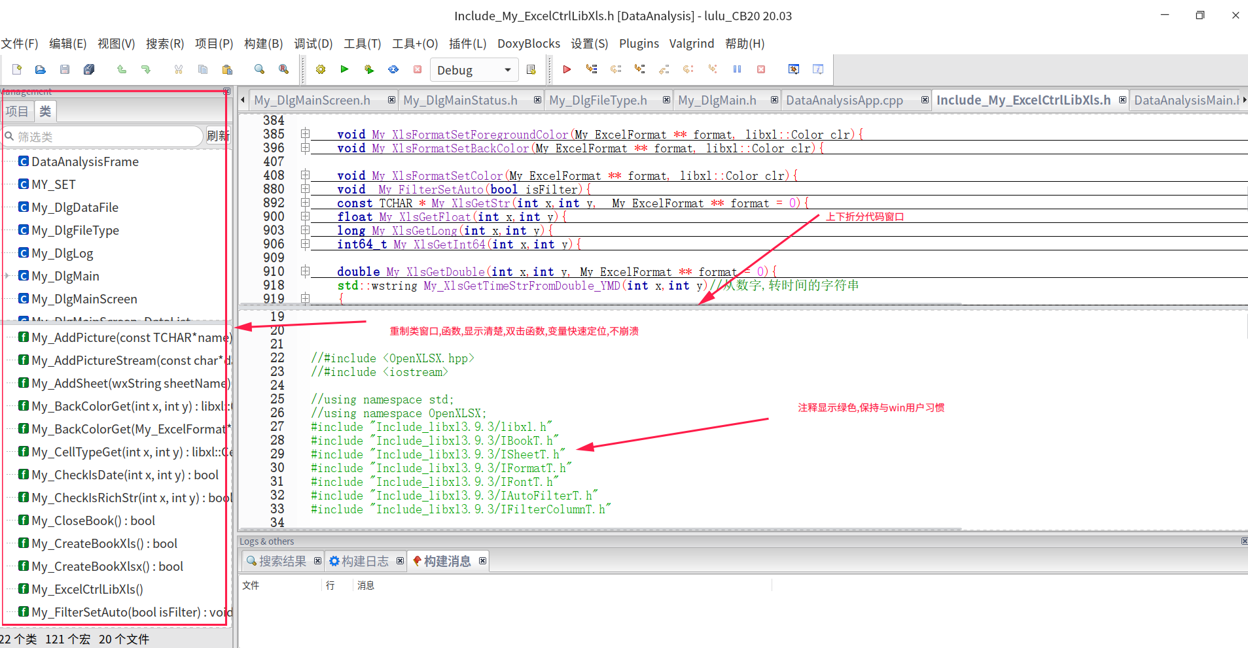Build the project with gear icon
Image resolution: width=1248 pixels, height=648 pixels.
tap(321, 69)
